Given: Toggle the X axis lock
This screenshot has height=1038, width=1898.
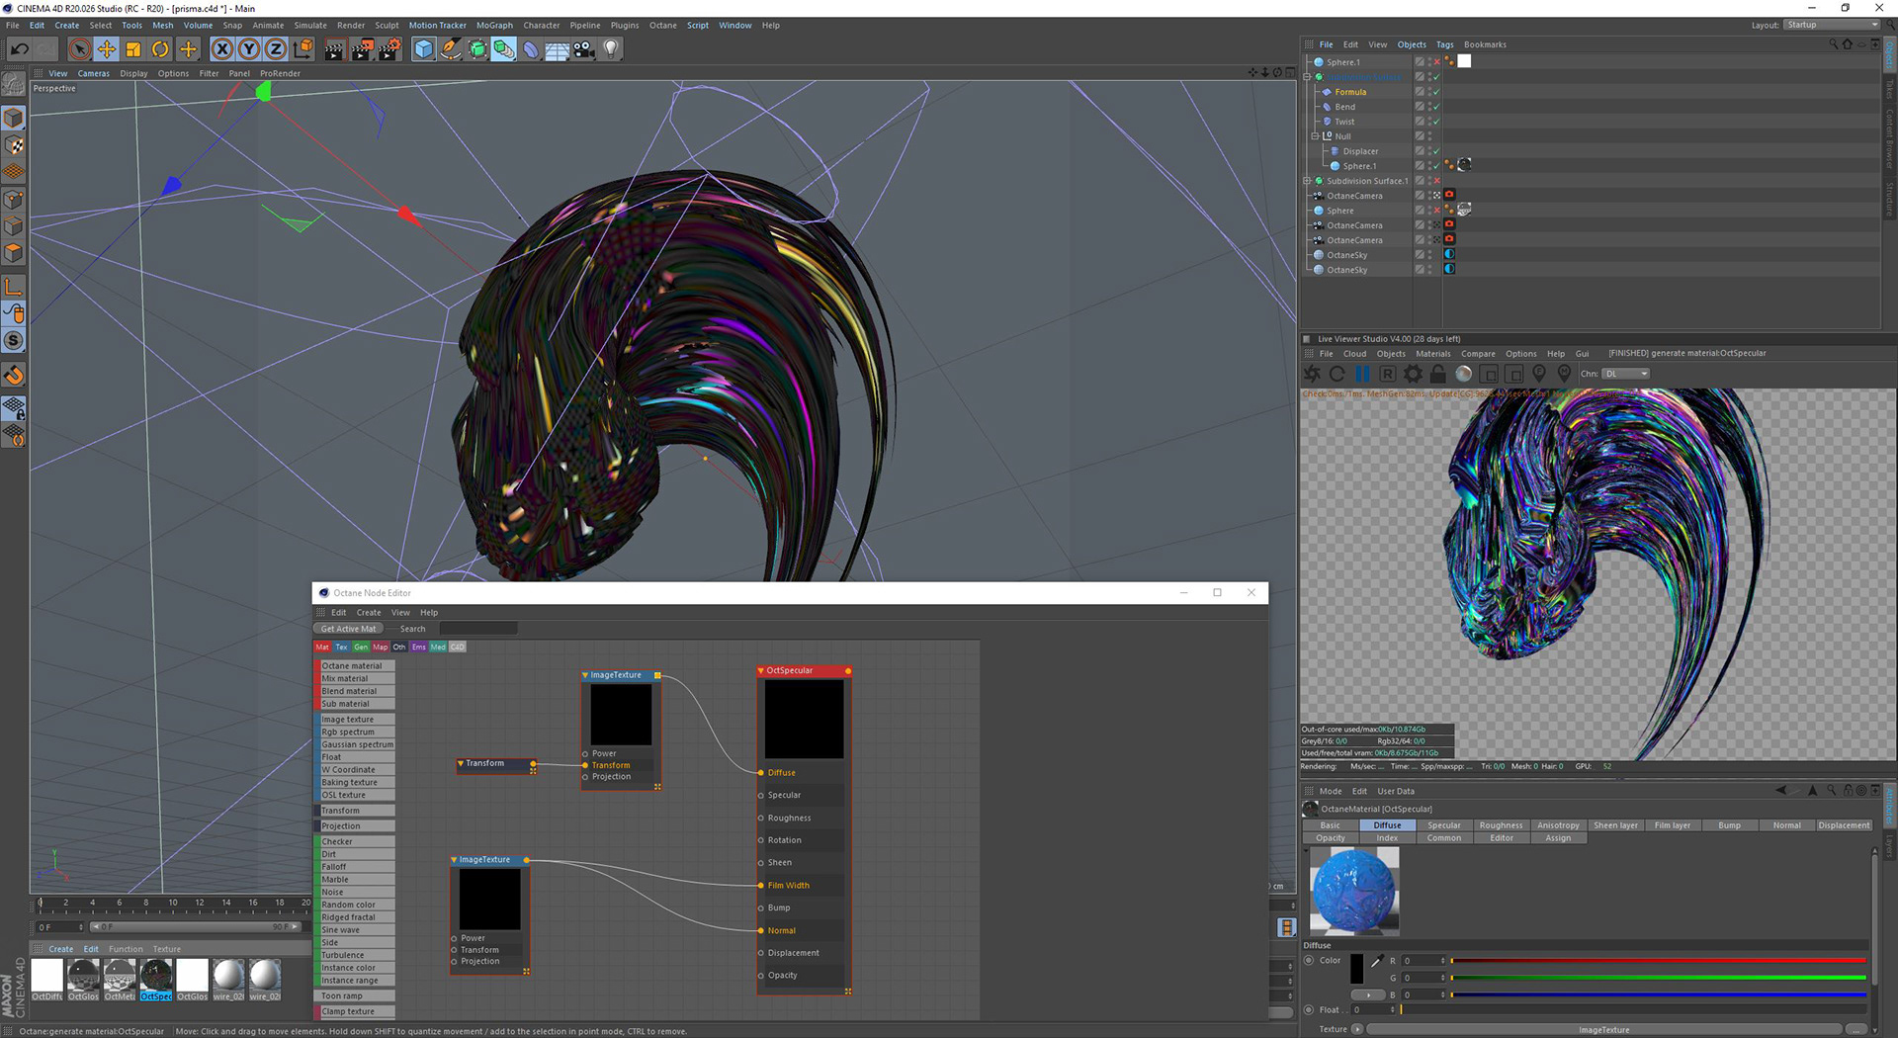Looking at the screenshot, I should 222,48.
